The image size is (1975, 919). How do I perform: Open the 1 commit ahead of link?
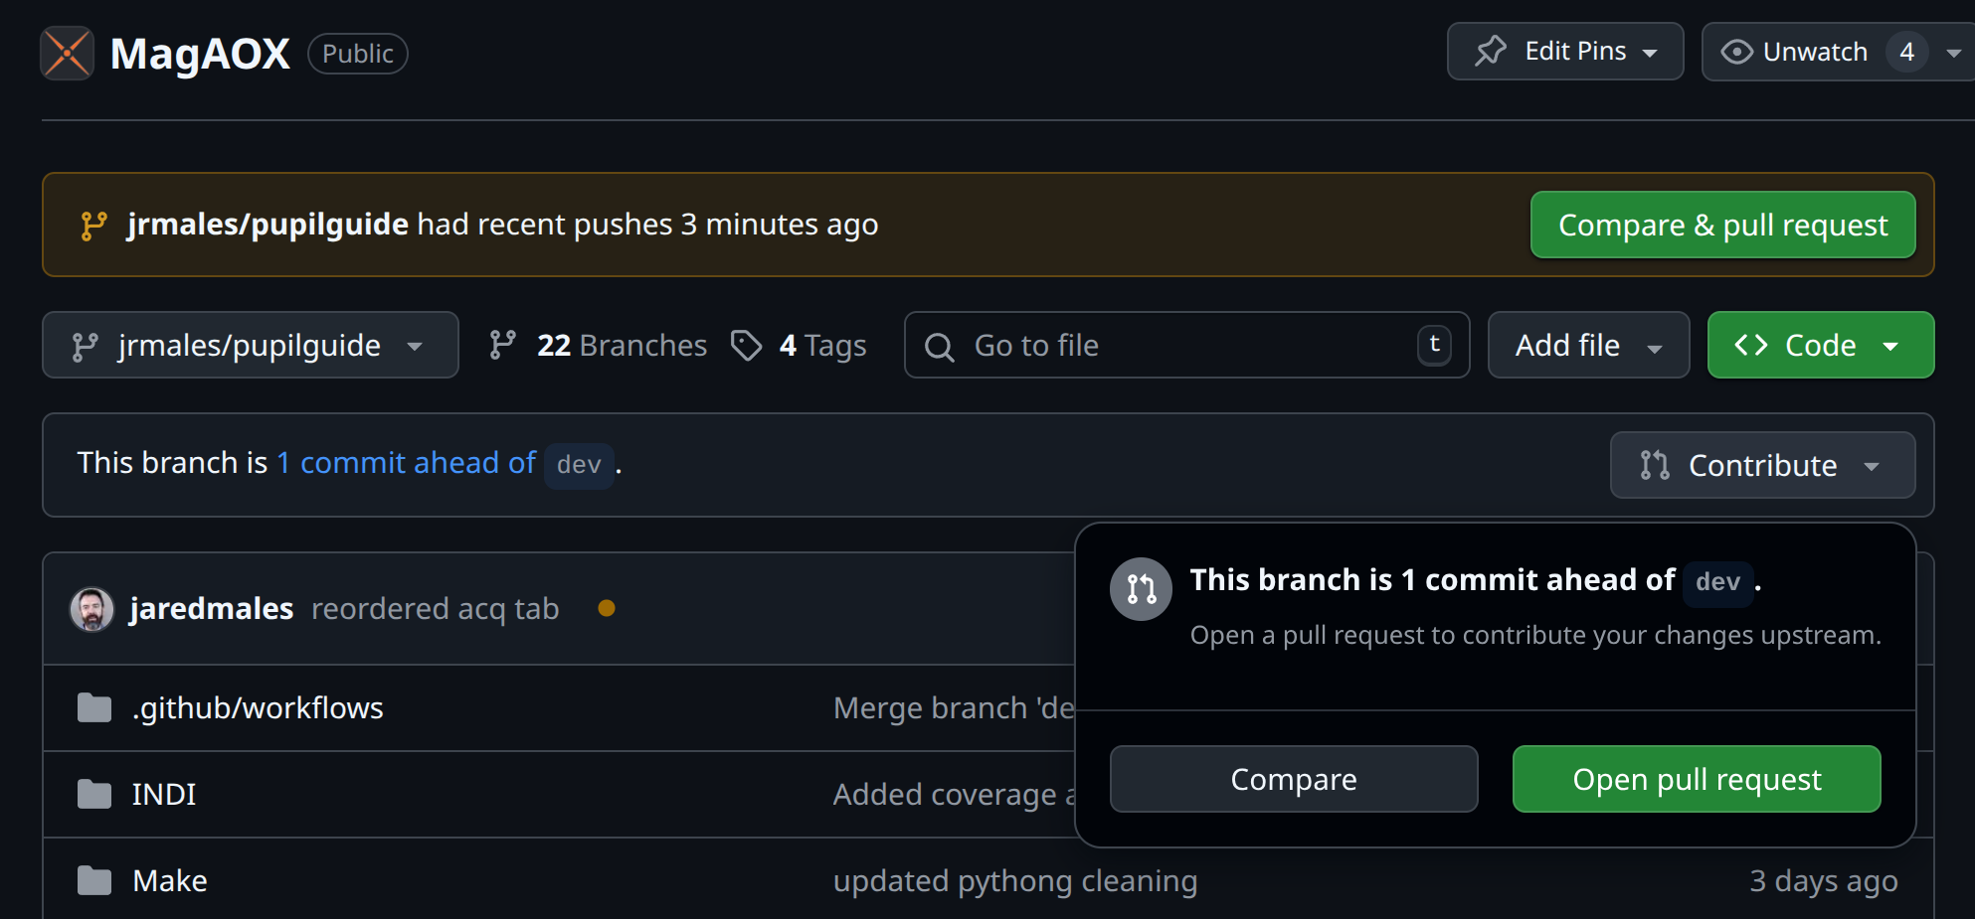(x=406, y=463)
